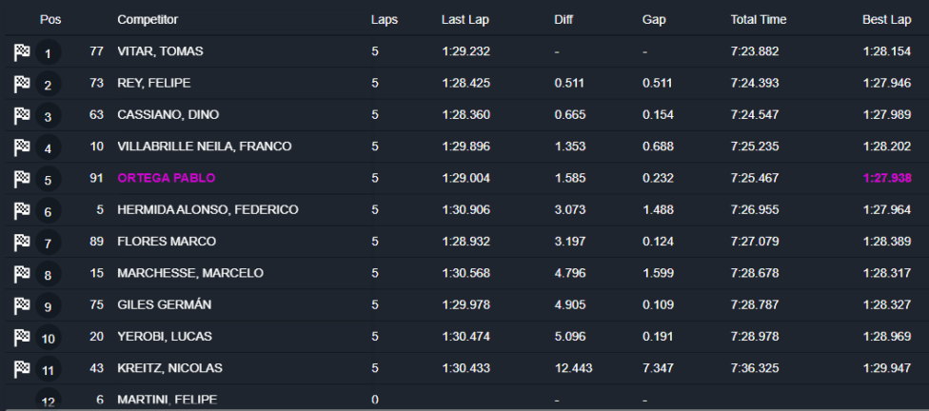
Task: Click the finish flag for Dino Cassiano
Action: [x=22, y=116]
